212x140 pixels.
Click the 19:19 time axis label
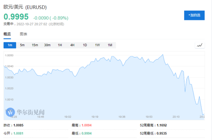(x=95, y=117)
